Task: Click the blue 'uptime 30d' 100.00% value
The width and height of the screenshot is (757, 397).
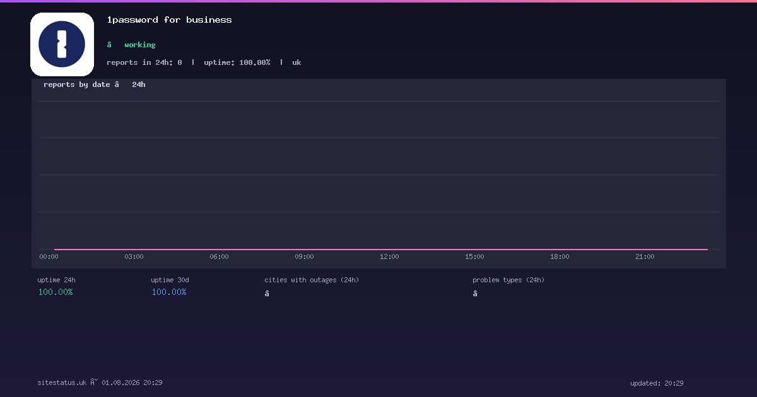Action: [x=169, y=292]
